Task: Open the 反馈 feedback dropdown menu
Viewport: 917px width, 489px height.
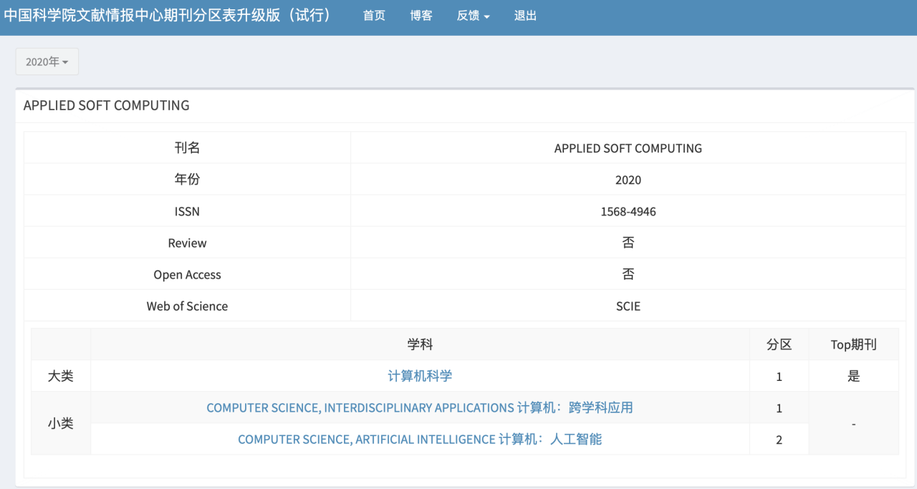Action: coord(472,15)
